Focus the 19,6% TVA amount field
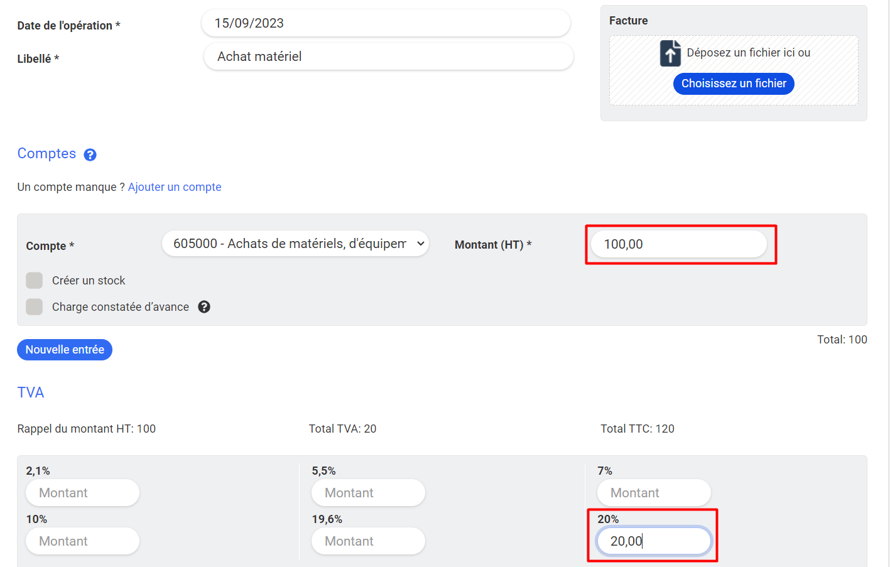 coord(368,541)
